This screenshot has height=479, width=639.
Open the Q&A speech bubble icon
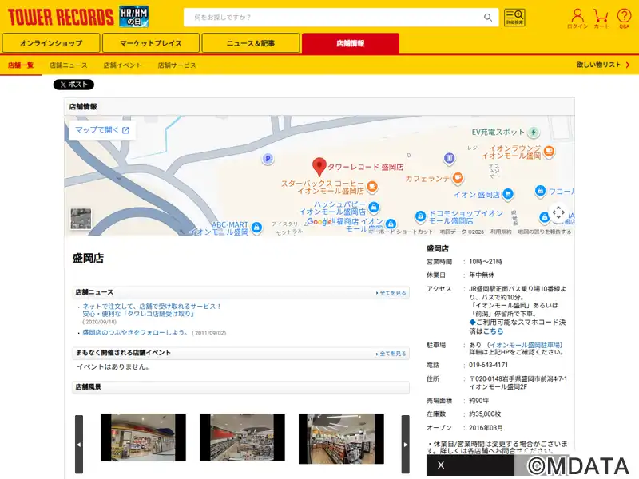(x=624, y=18)
